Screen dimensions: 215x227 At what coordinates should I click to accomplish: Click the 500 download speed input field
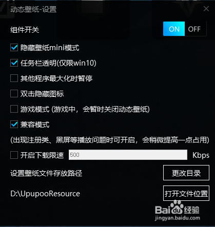point(128,155)
